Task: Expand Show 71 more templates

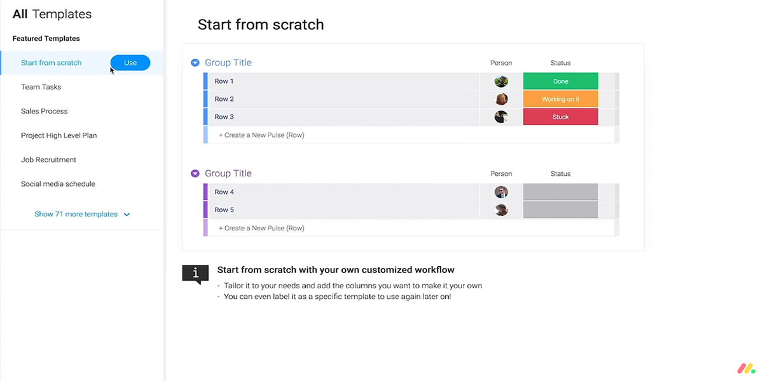Action: pyautogui.click(x=82, y=214)
